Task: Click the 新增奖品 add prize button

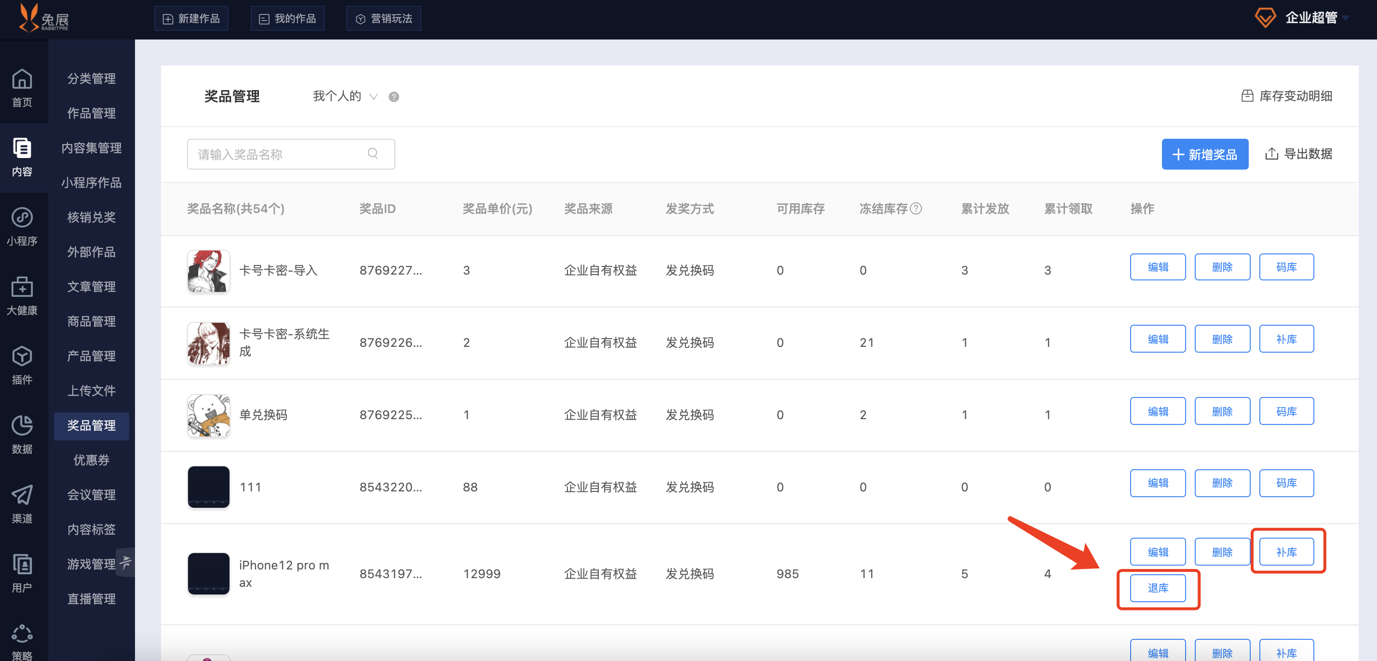Action: coord(1204,155)
